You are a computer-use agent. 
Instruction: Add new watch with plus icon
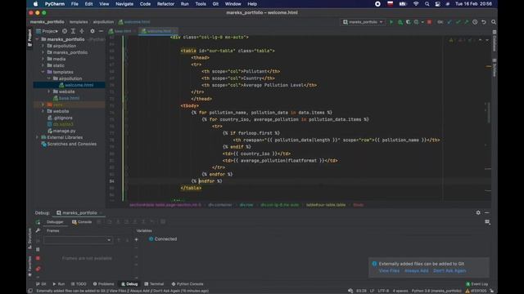137,239
